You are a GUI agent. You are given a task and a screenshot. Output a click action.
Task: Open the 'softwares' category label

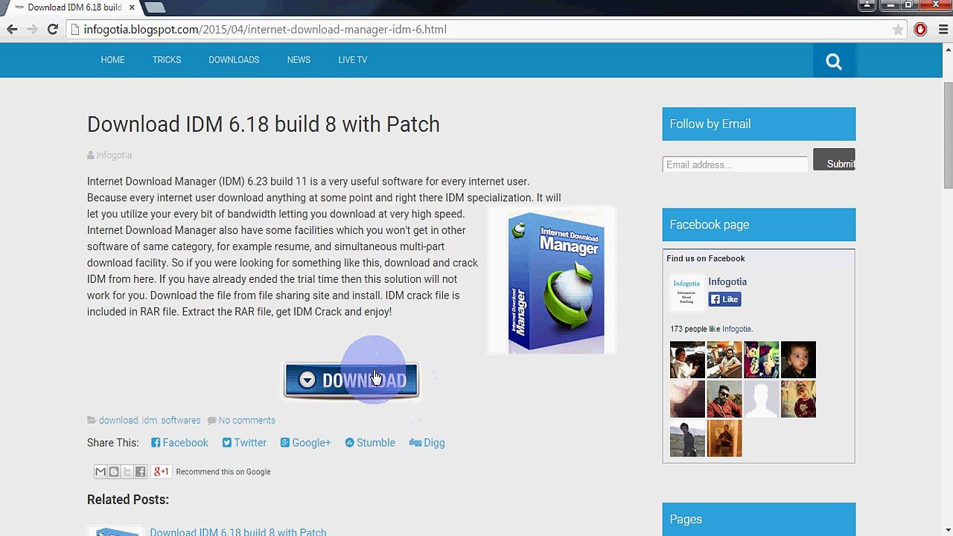coord(180,421)
